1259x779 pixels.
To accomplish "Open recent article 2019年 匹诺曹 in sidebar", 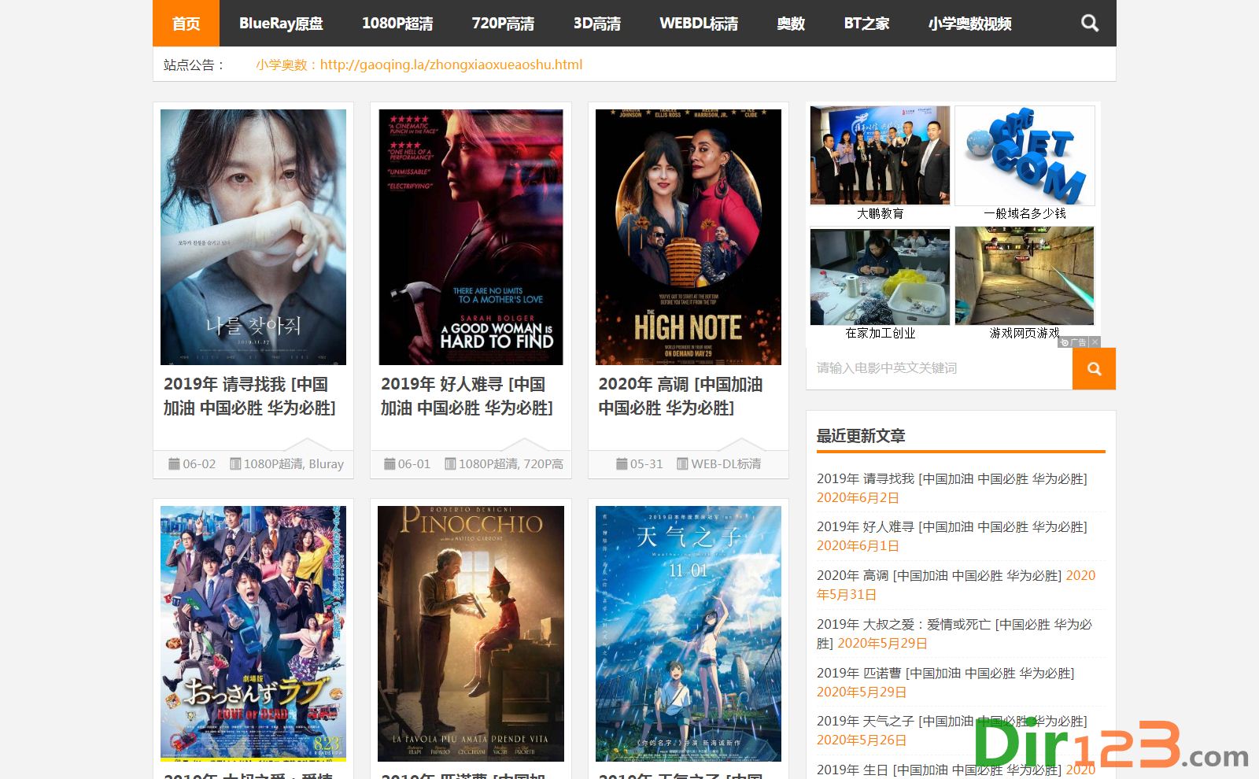I will 945,673.
